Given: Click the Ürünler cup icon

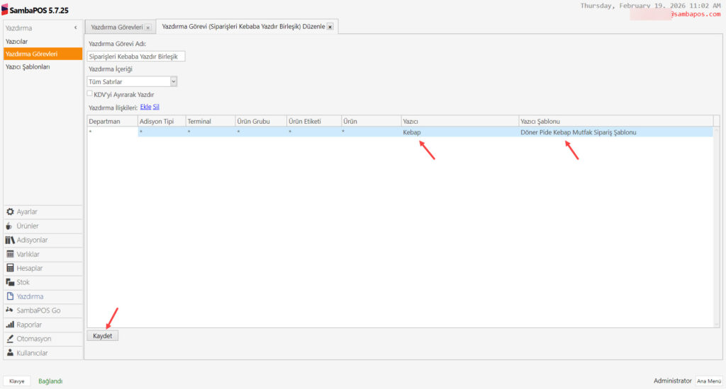Looking at the screenshot, I should (10, 226).
